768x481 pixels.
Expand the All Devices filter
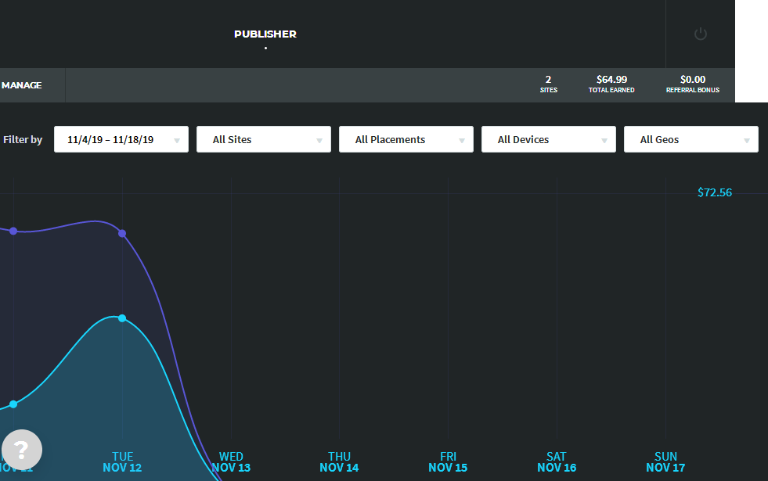(x=549, y=139)
